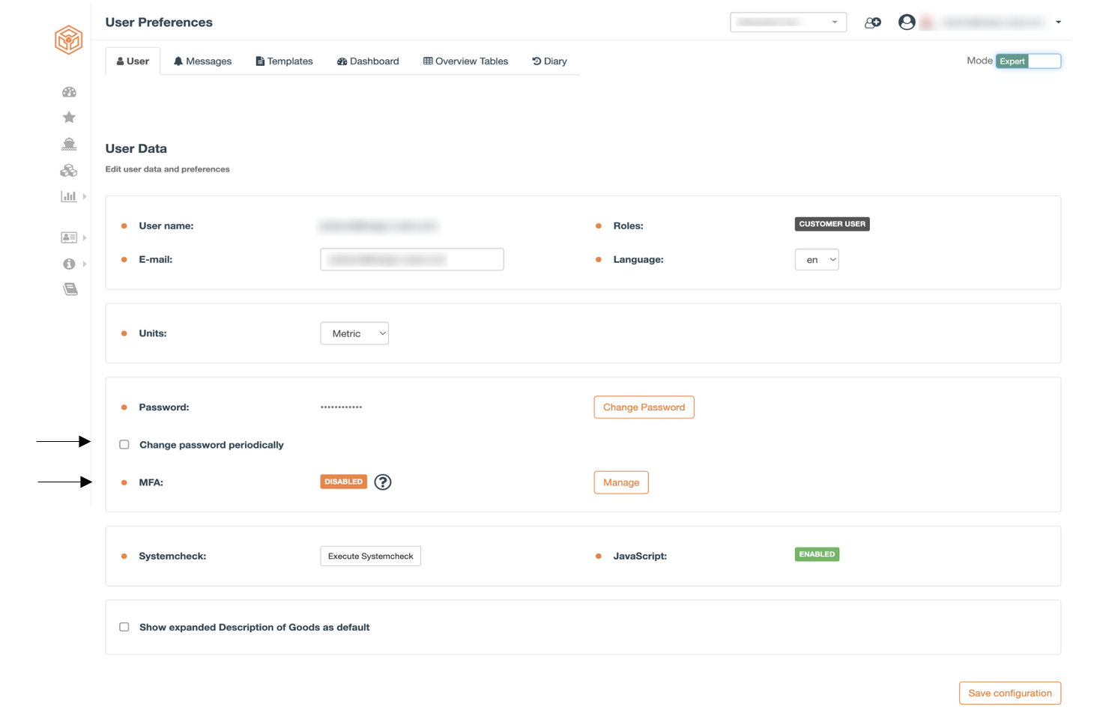Switch to the Dashboard tab

[368, 61]
